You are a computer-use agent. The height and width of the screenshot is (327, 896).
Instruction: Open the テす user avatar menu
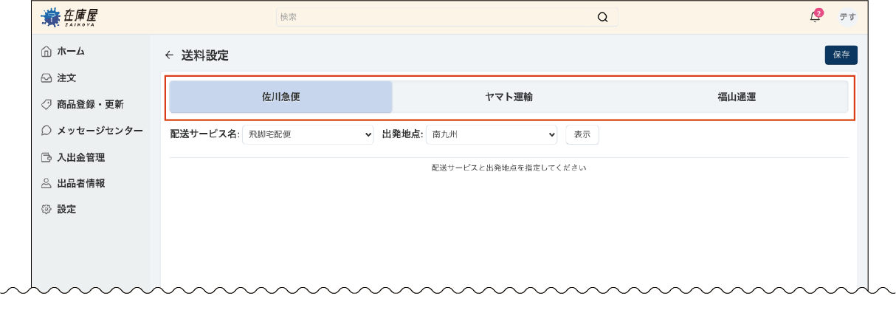point(847,17)
